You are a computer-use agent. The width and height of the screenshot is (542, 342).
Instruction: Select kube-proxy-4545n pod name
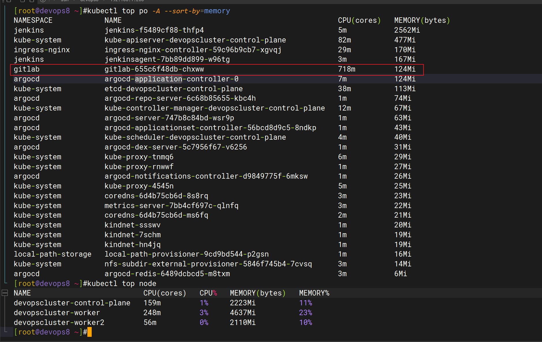click(139, 186)
